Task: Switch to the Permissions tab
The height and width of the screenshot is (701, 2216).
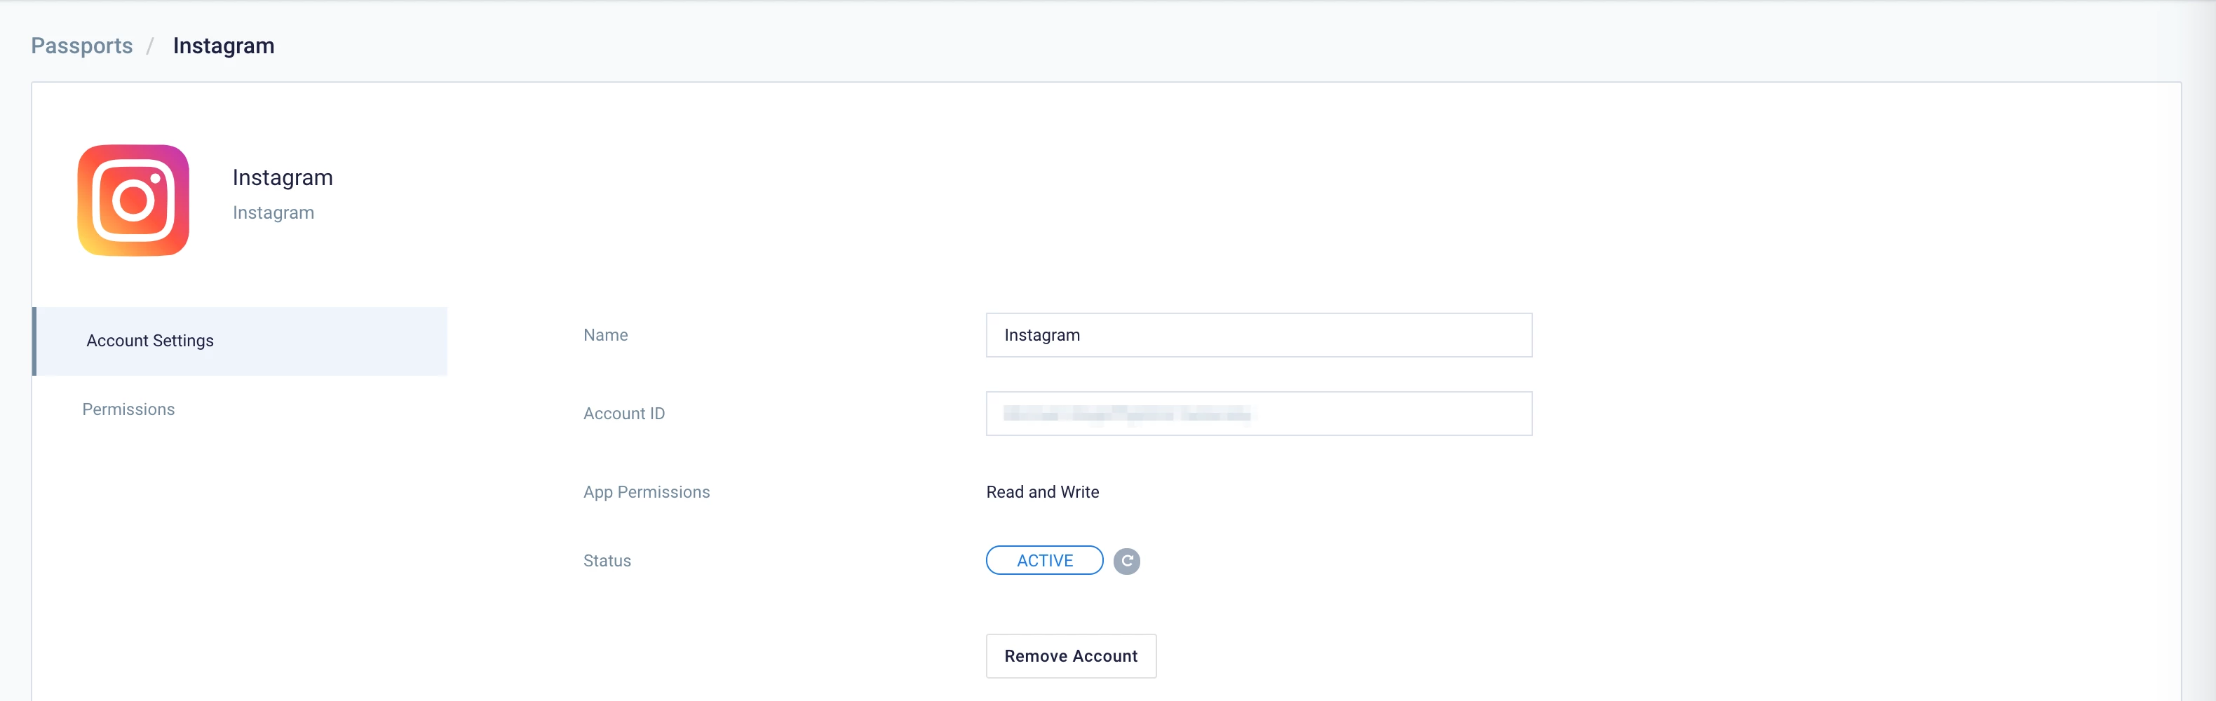Action: coord(128,409)
